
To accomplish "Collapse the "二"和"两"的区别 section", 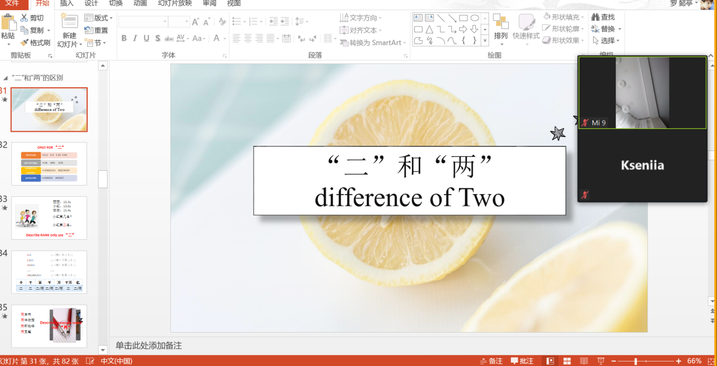I will click(6, 78).
